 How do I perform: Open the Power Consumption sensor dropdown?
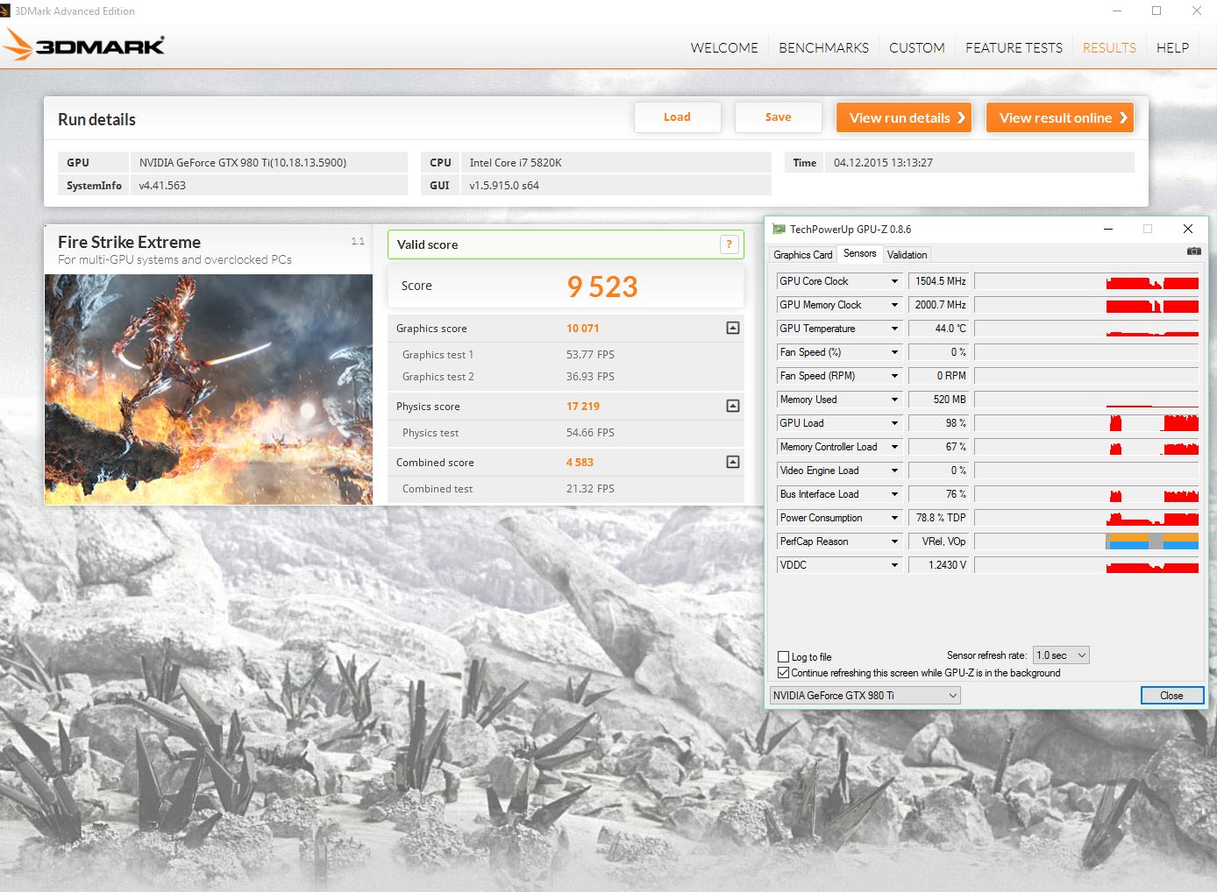point(894,518)
